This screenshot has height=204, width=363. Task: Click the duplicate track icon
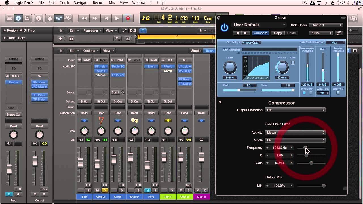click(71, 39)
